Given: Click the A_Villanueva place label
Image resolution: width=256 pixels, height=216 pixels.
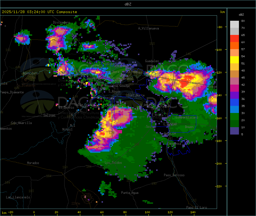Looking at the screenshot, I should coord(148,28).
